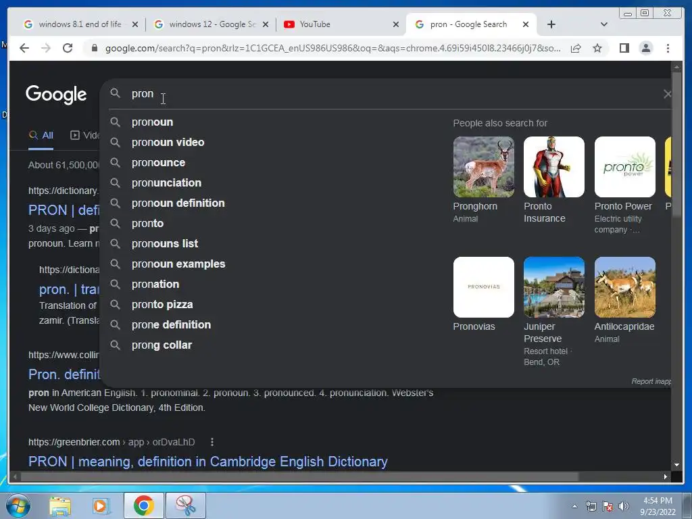Close the YouTube tab
The width and height of the screenshot is (692, 519).
tap(396, 24)
